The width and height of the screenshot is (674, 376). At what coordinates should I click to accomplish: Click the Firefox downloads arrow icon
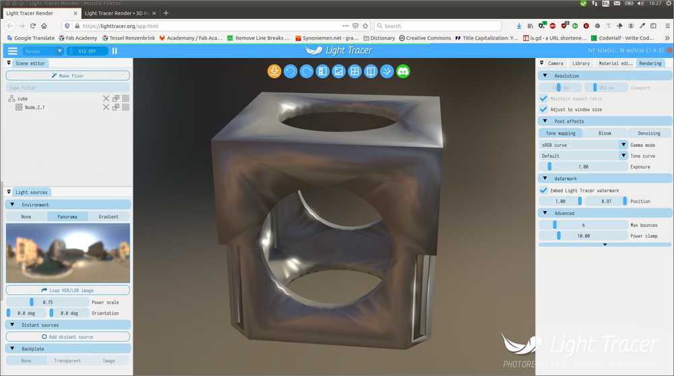[519, 26]
